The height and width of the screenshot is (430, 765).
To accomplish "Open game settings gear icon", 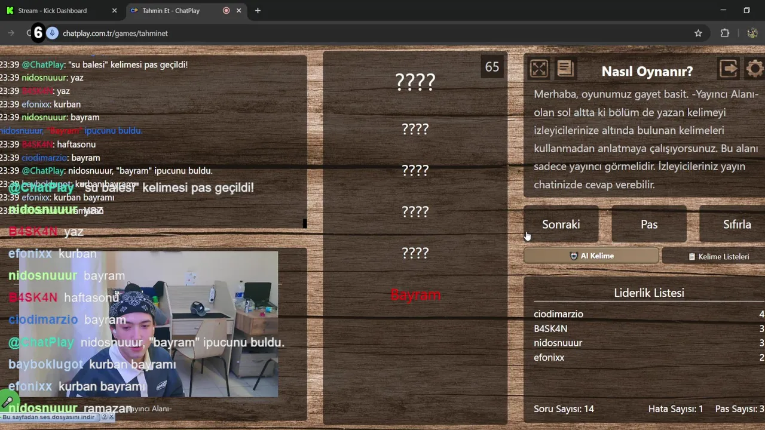I will click(x=755, y=69).
